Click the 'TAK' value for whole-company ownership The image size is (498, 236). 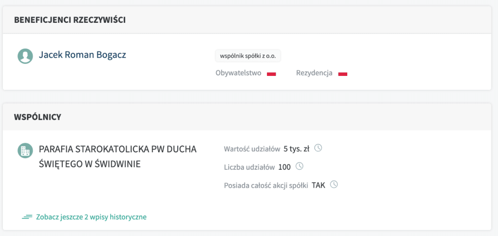click(319, 185)
